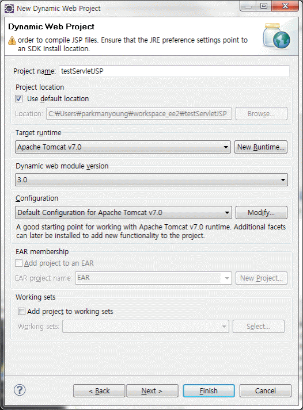Click the Project name text field
Viewport: 303px width, 410px height.
[175, 71]
